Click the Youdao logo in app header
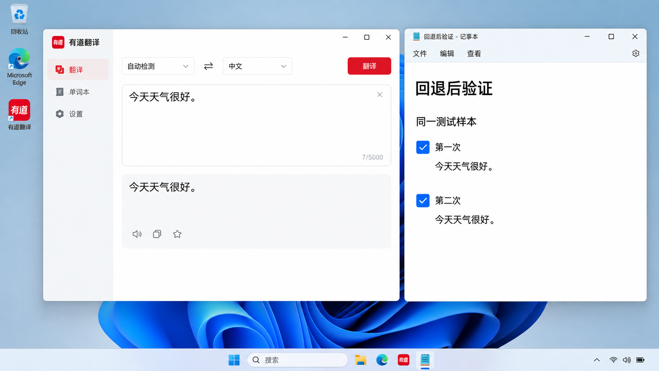 [x=58, y=42]
